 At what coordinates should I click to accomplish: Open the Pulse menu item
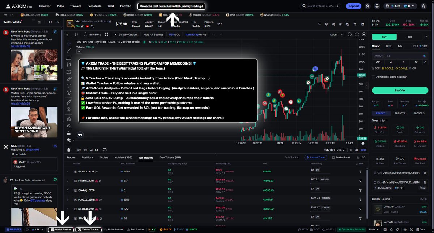click(x=60, y=6)
